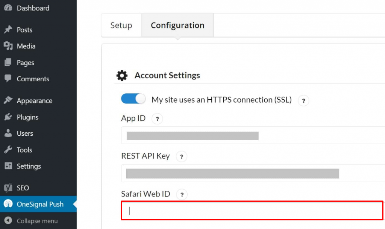
Task: Open help for HTTPS connection option
Action: (303, 100)
